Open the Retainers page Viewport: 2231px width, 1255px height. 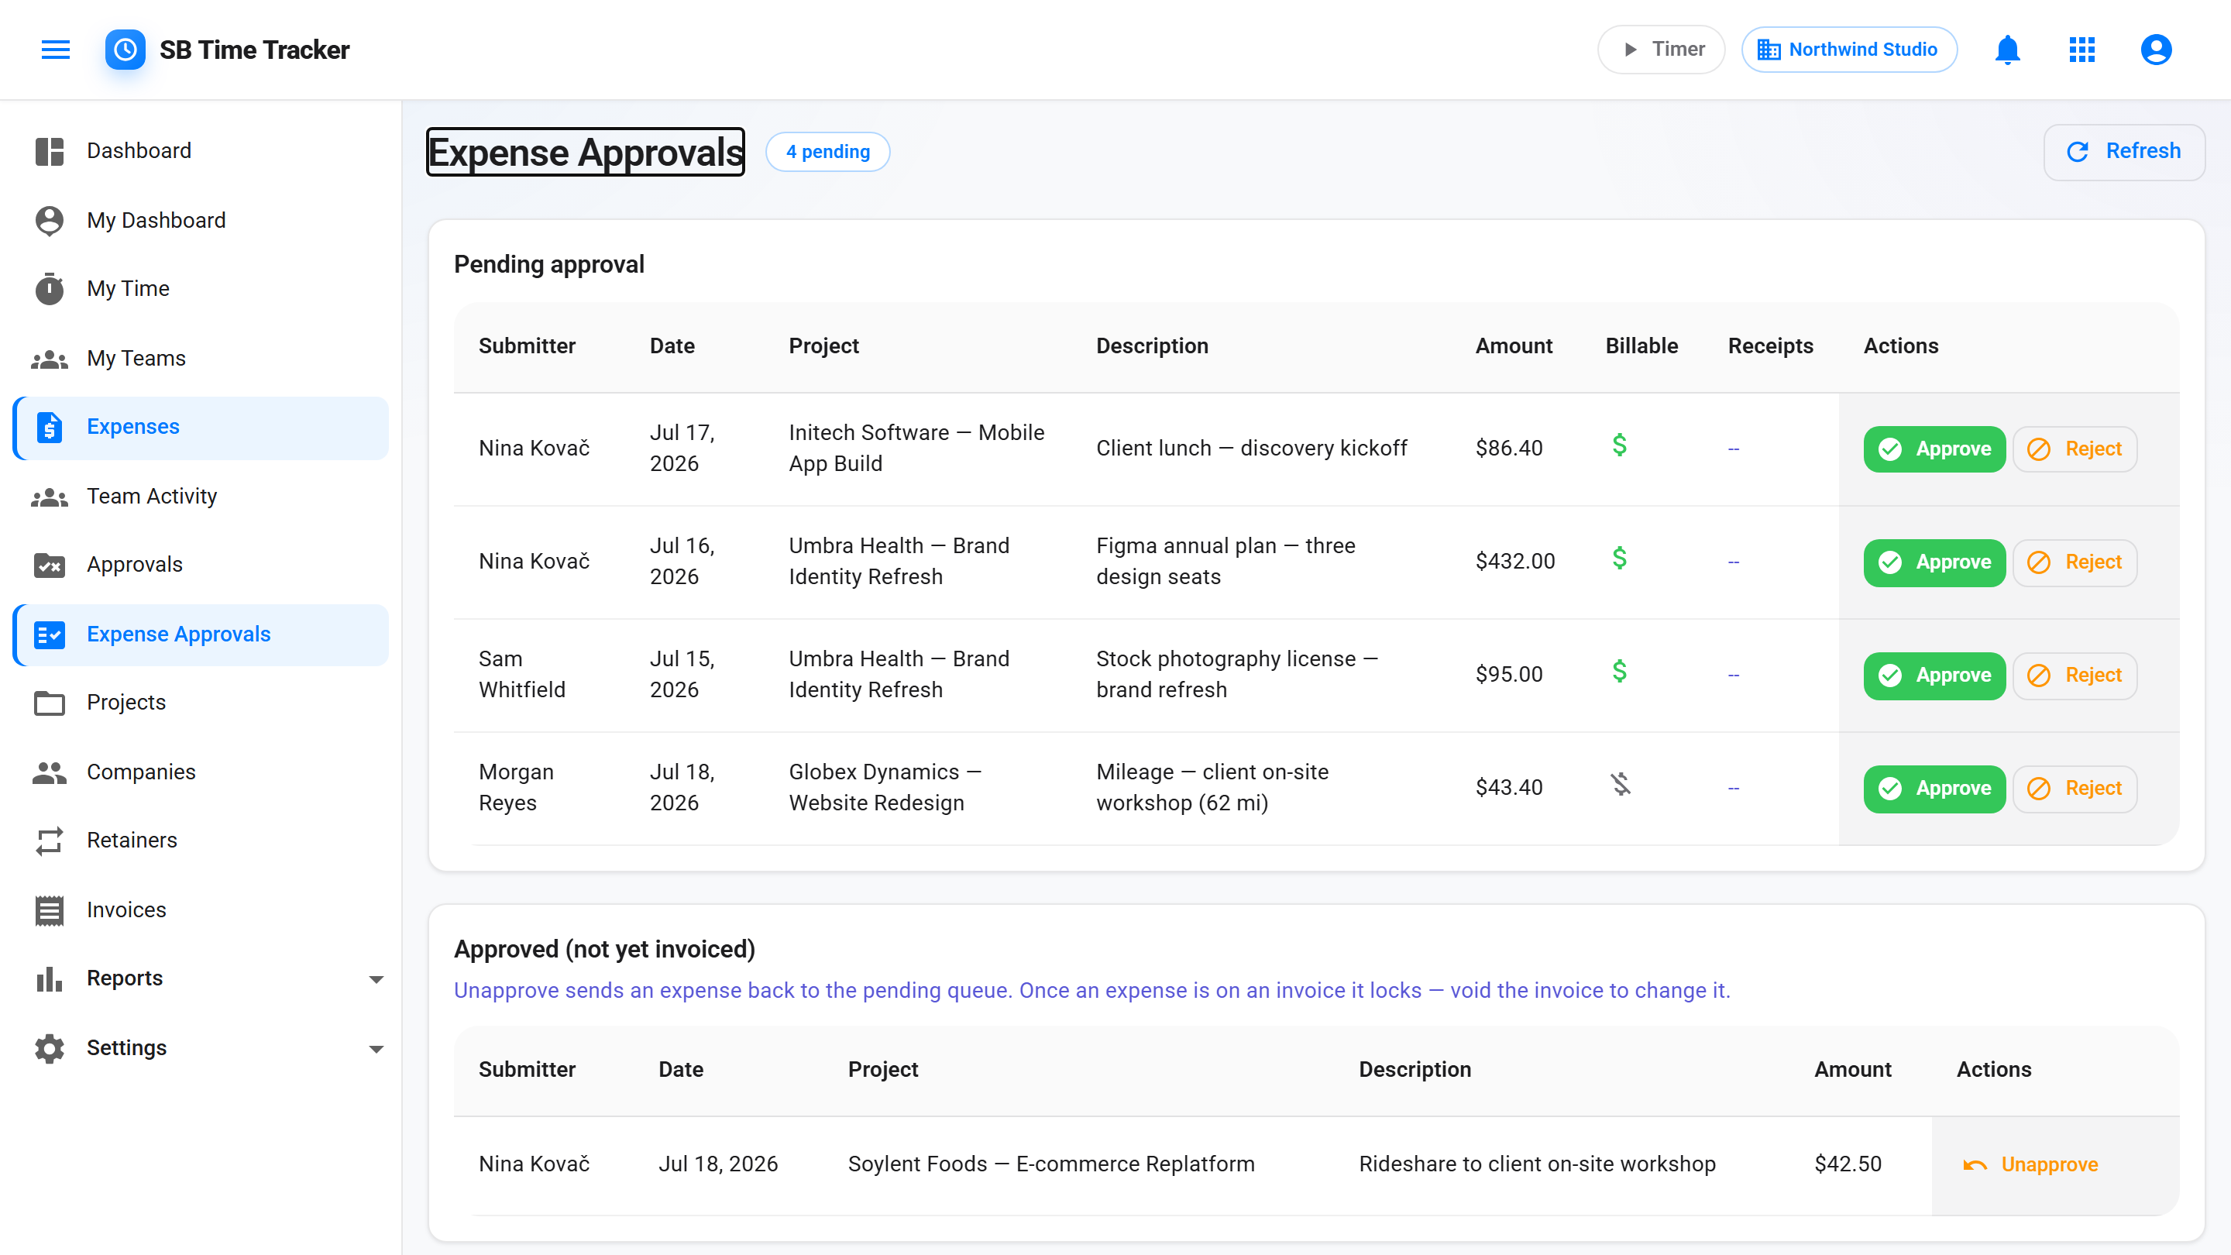pyautogui.click(x=201, y=840)
